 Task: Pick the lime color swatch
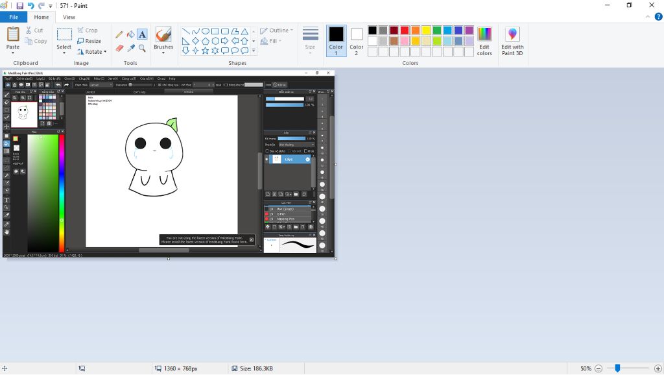tap(437, 41)
